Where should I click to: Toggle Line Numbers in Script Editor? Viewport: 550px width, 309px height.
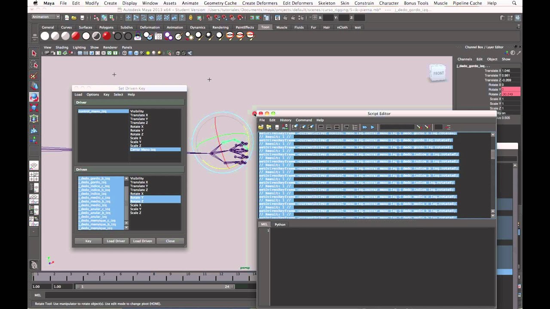(355, 127)
